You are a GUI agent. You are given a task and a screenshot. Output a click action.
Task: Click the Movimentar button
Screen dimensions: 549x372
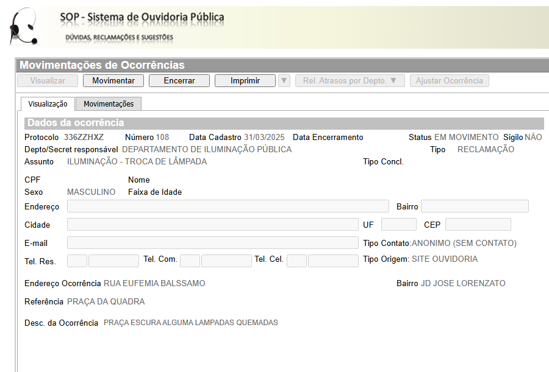[x=113, y=81]
